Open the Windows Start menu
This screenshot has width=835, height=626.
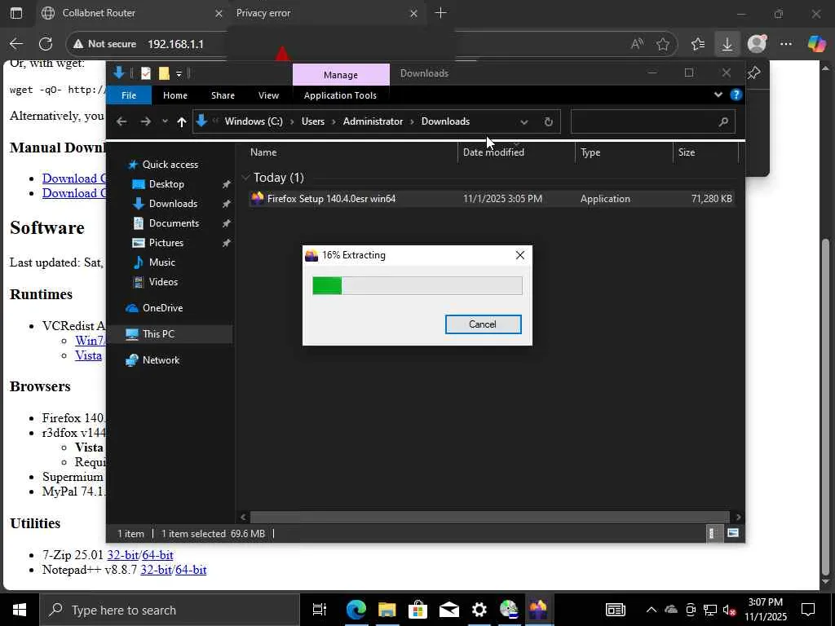pos(20,610)
